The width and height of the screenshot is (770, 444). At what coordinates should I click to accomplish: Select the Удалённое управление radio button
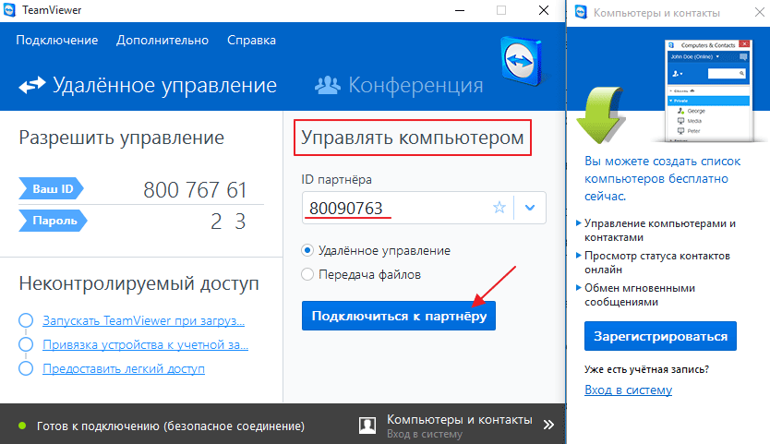308,250
